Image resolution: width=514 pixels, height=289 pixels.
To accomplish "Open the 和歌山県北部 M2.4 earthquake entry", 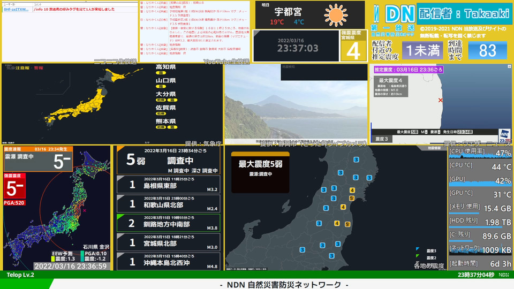I will tap(169, 204).
